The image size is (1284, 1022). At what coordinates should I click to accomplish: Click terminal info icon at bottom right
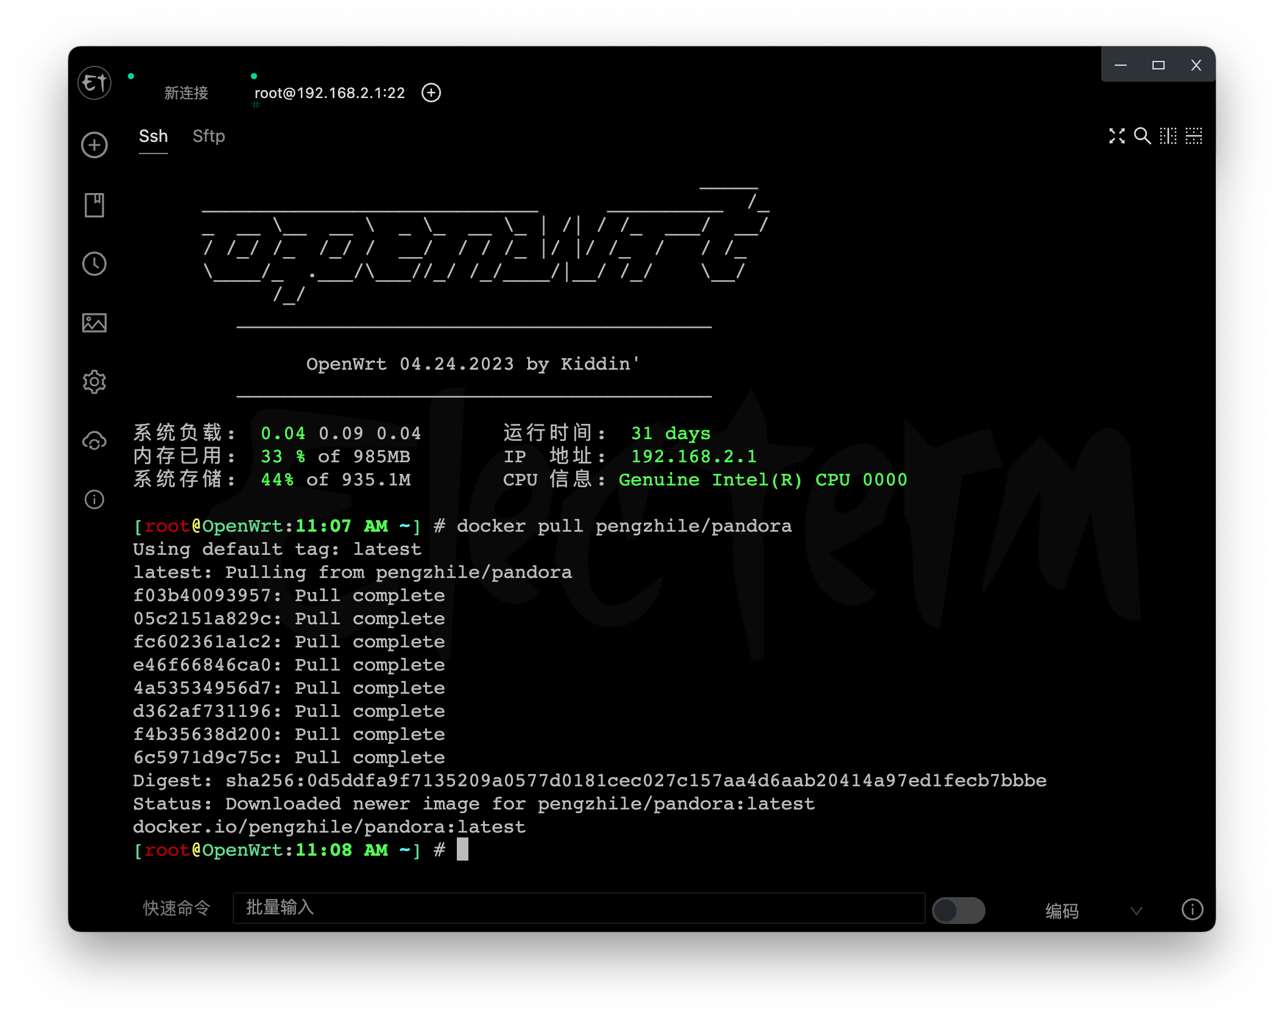[x=1192, y=909]
